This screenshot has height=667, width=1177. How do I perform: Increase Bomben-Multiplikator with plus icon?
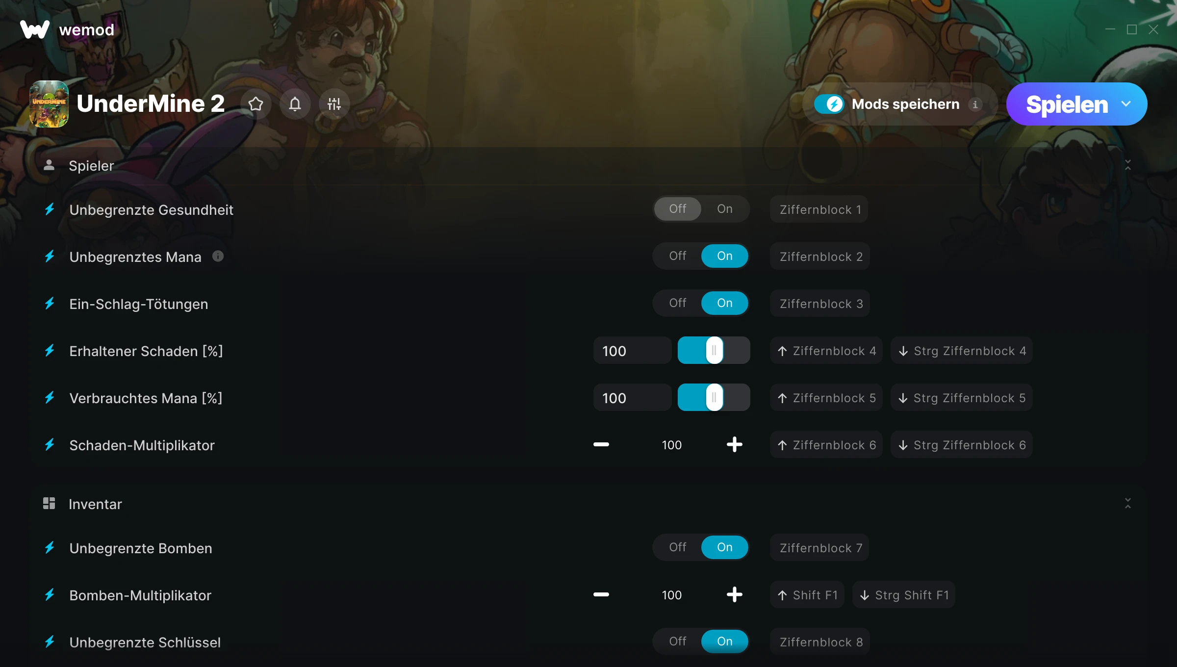(734, 595)
